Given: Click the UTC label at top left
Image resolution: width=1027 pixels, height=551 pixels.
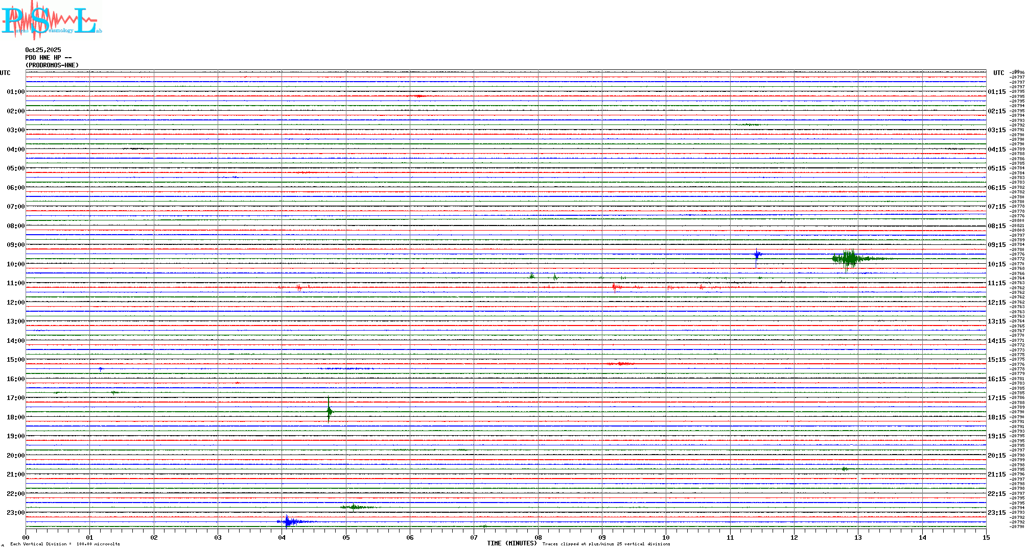Looking at the screenshot, I should click(x=5, y=73).
